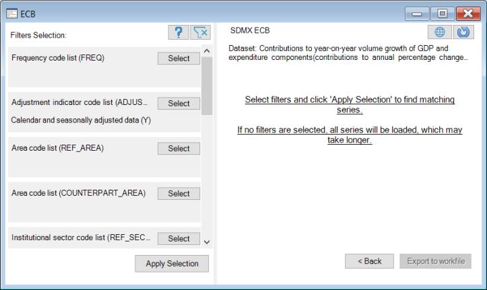Open Select for Institutional sector code list
Screen dimensions: 487x290
178,239
